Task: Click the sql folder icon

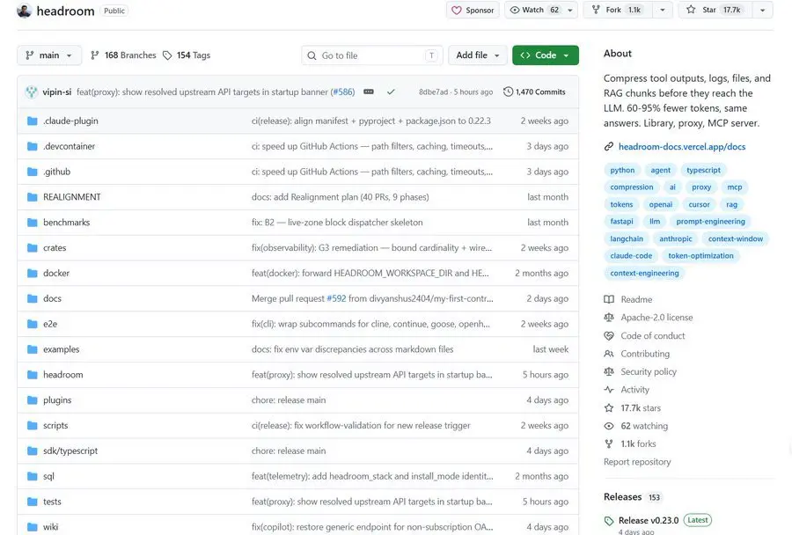Action: point(33,476)
